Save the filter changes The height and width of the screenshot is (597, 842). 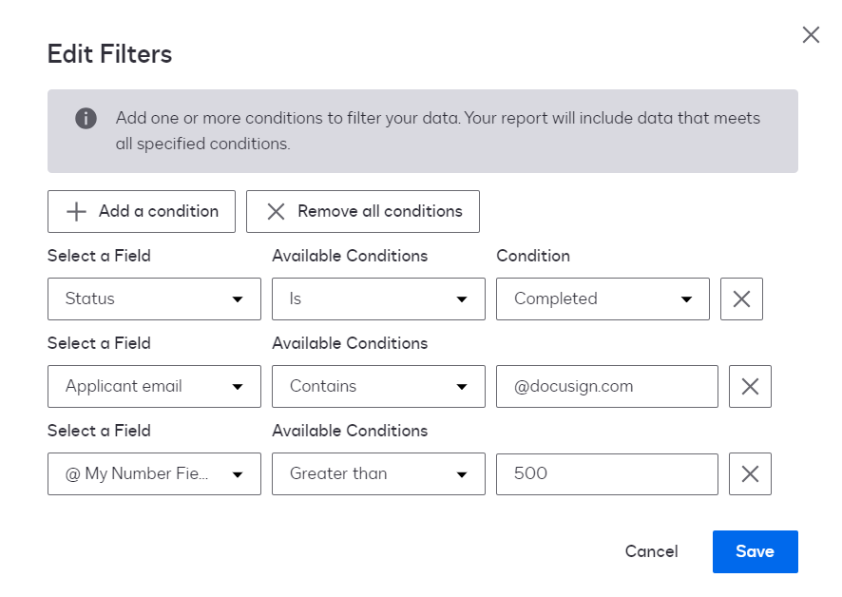(755, 551)
